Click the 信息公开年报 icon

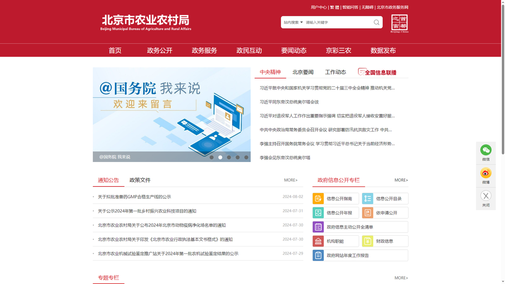318,213
